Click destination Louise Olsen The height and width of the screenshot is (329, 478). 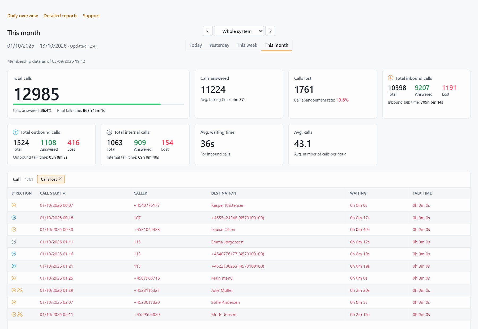tap(223, 229)
